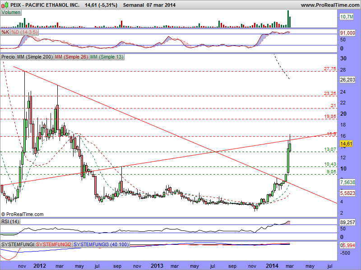The image size is (361, 270).
Task: Select the MM (Simple 13) moving average label
Action: (106, 57)
